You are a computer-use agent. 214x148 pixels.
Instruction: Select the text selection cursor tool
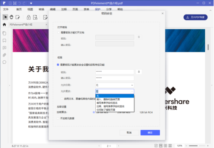[x=5, y=17]
